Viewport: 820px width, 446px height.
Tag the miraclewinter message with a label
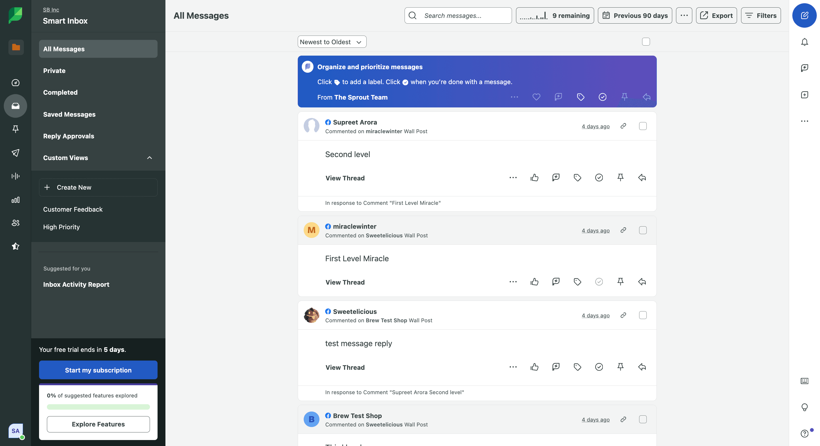click(x=577, y=282)
